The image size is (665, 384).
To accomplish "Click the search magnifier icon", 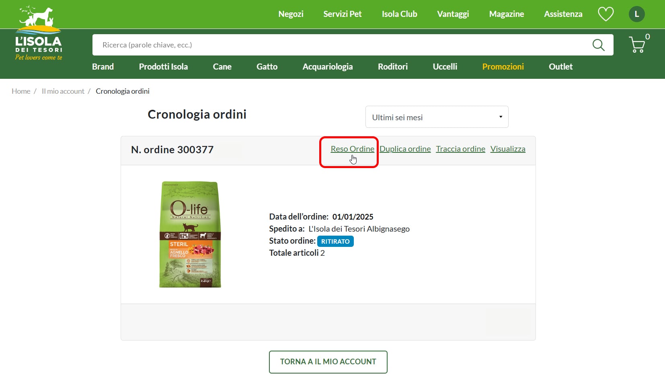I will click(x=598, y=45).
